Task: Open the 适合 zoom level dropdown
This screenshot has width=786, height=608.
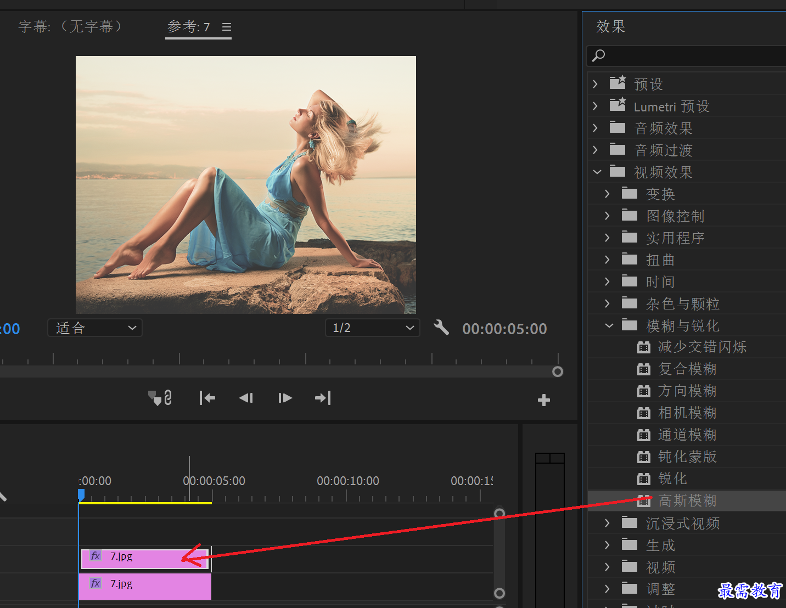Action: point(95,328)
